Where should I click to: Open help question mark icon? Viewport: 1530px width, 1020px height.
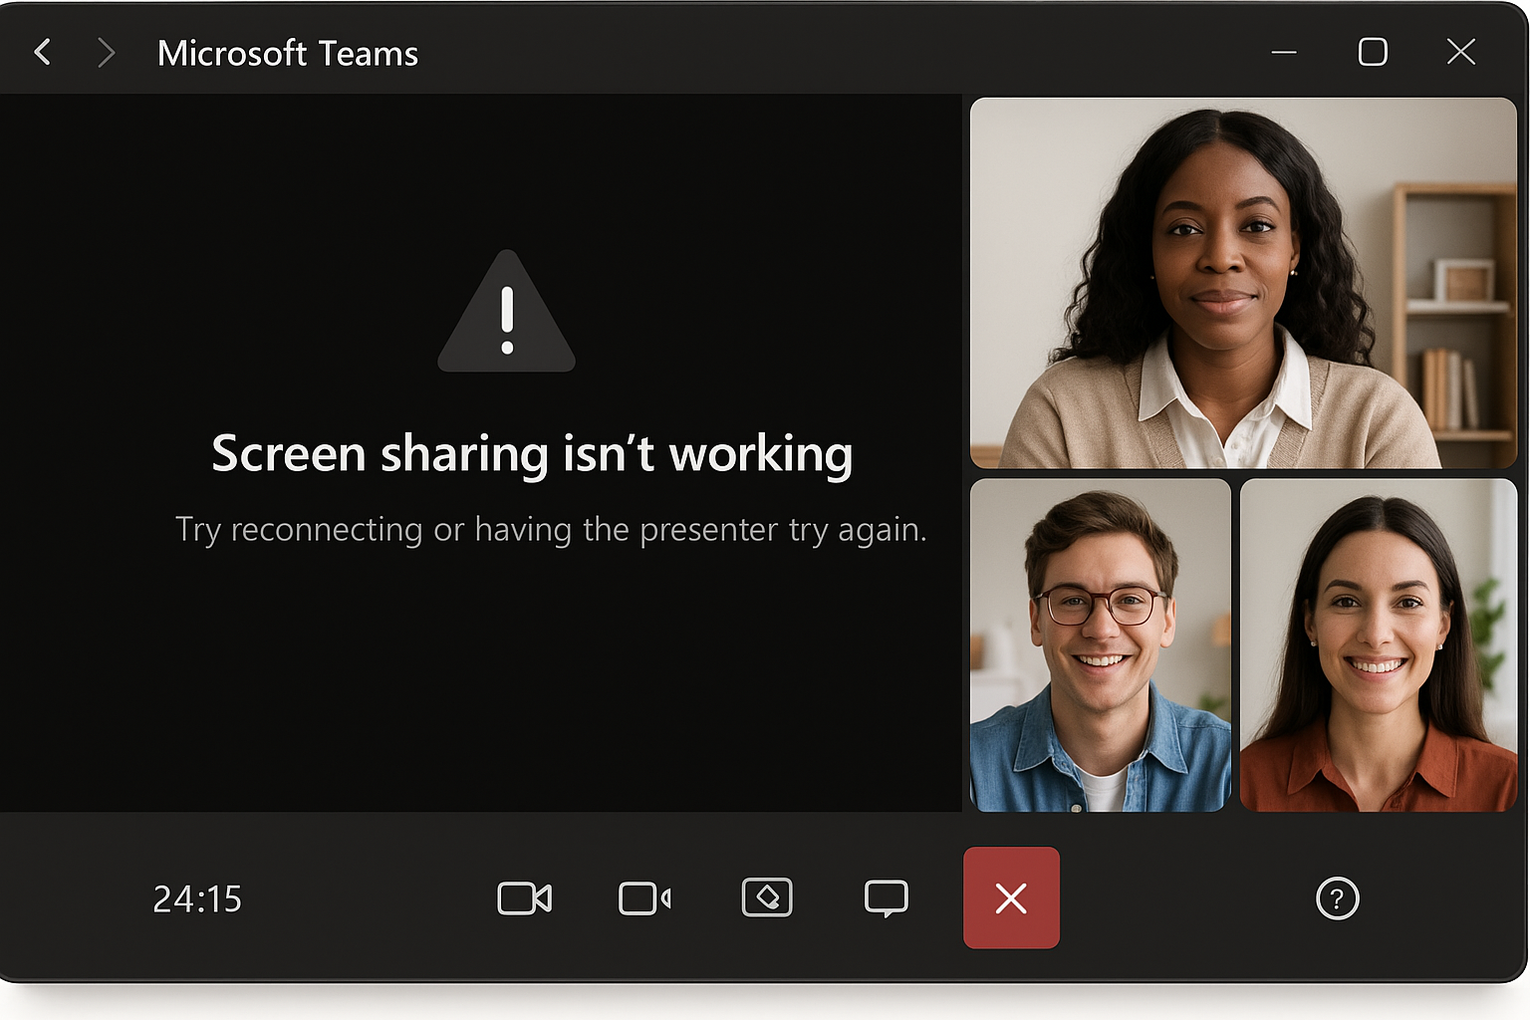point(1337,898)
